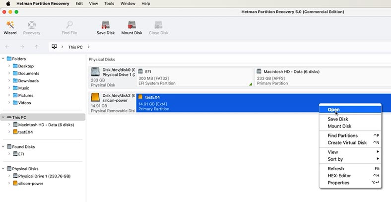Open the Find File tool
Image resolution: width=391 pixels, height=202 pixels.
(69, 28)
